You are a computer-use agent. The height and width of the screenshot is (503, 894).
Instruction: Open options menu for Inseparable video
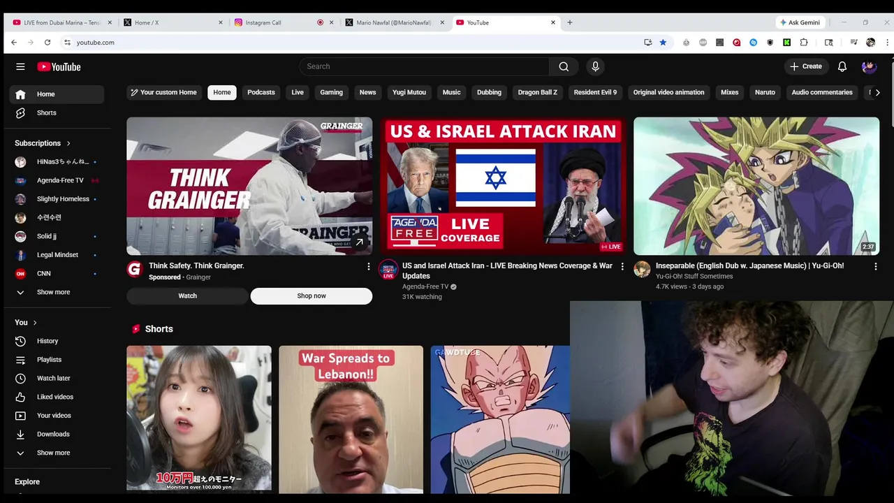click(876, 266)
